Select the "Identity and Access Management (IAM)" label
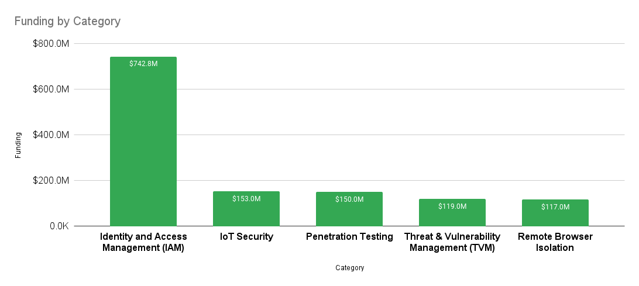The width and height of the screenshot is (639, 286). 143,242
